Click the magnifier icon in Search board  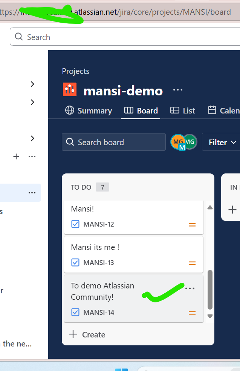click(70, 142)
